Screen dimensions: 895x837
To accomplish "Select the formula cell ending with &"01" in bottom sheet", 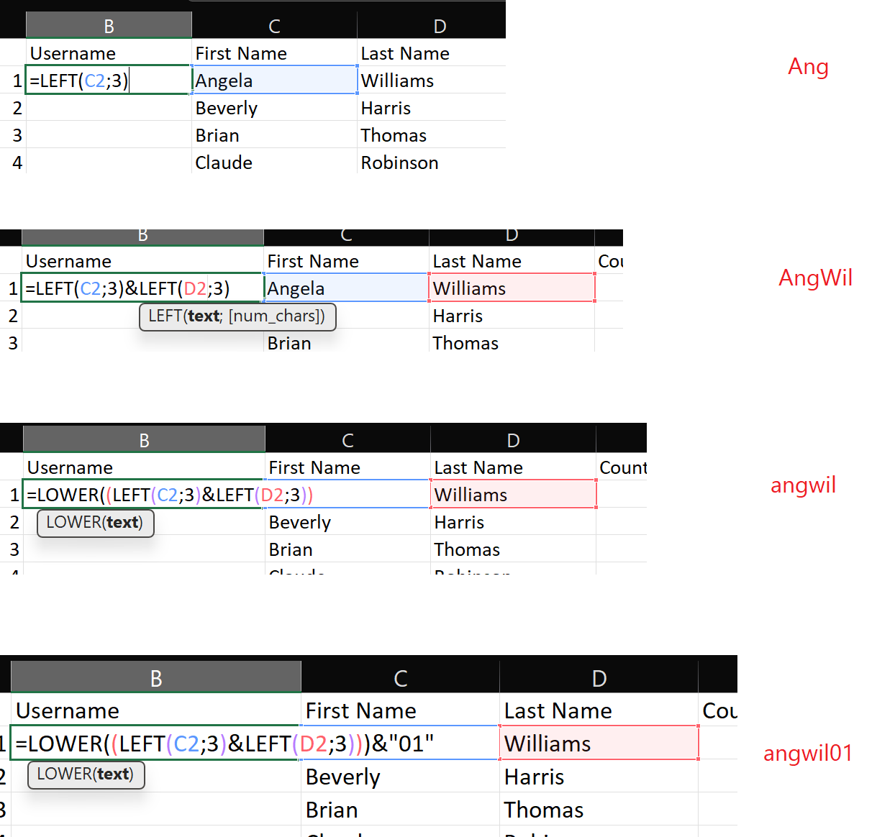I will 155,743.
